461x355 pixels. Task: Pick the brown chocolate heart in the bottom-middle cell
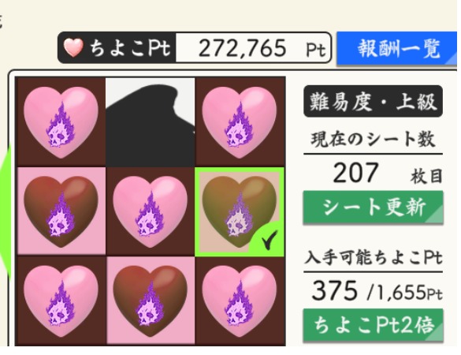[151, 301]
